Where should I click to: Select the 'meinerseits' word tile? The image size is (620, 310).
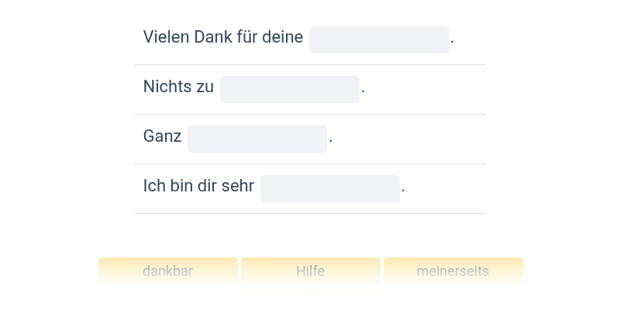tap(453, 270)
